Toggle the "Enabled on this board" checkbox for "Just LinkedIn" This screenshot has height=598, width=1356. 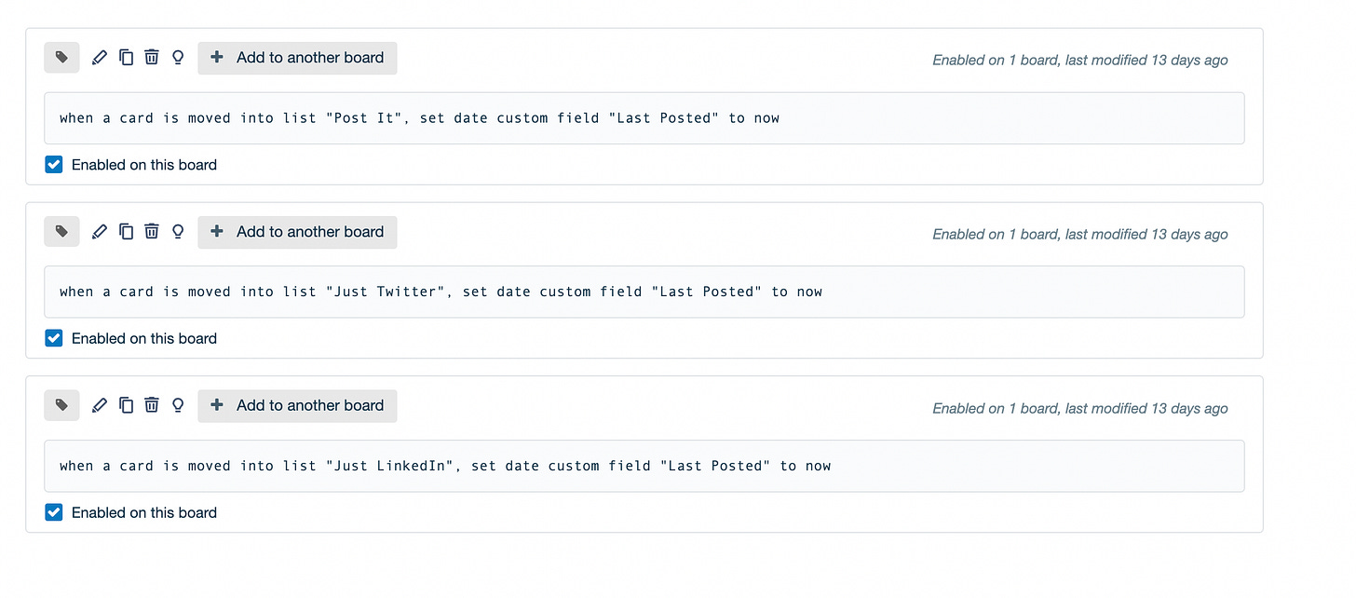[54, 512]
